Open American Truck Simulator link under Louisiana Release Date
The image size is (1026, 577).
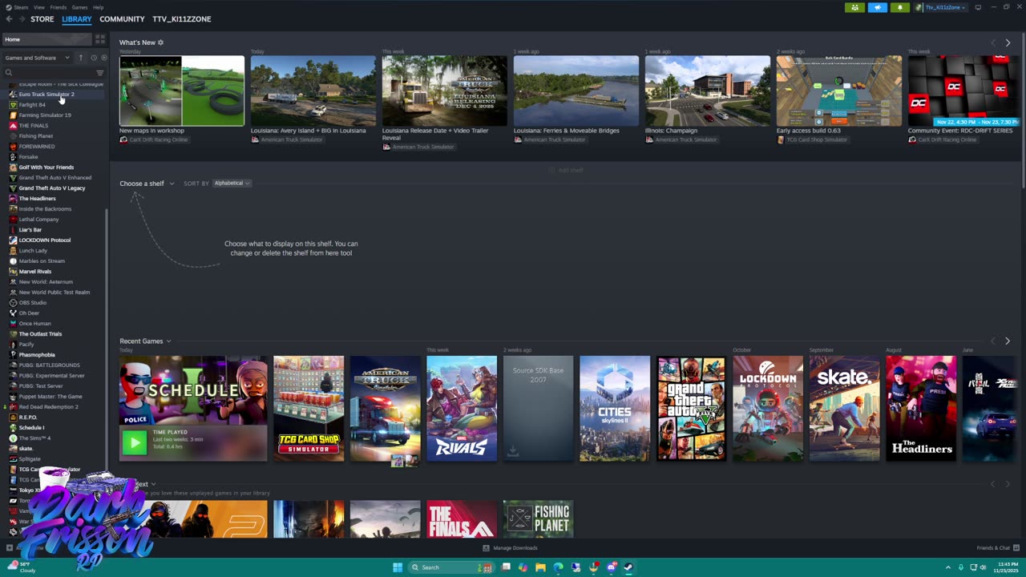(423, 147)
